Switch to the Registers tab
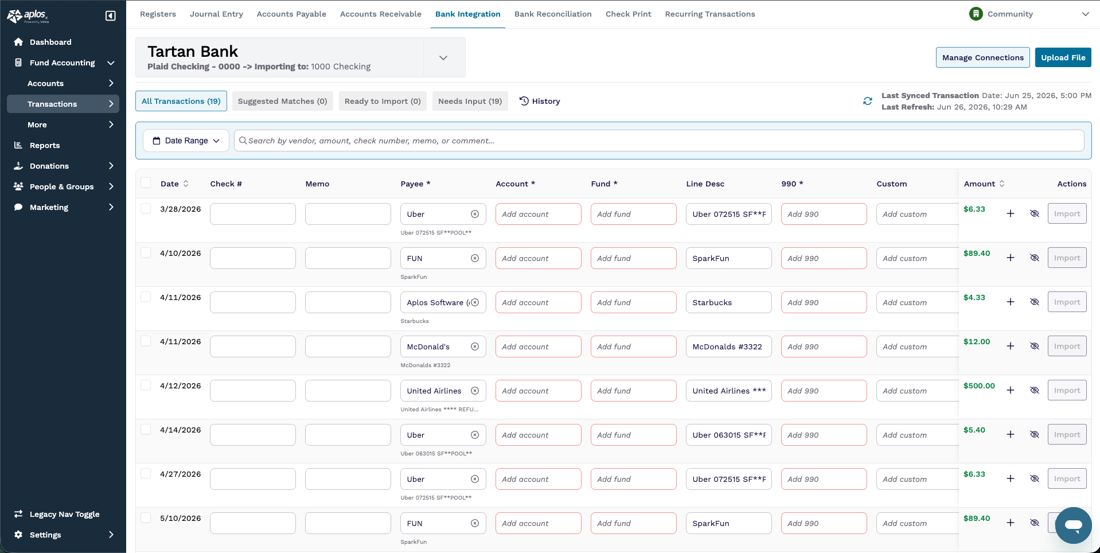 158,14
